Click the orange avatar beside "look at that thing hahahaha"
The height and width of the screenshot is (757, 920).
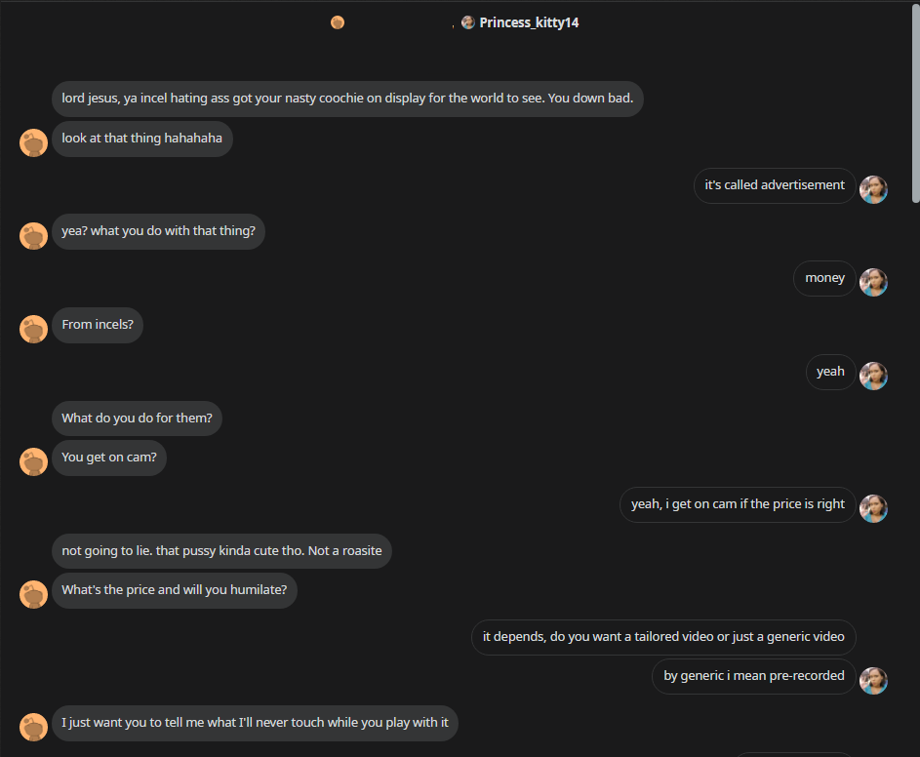click(x=33, y=142)
